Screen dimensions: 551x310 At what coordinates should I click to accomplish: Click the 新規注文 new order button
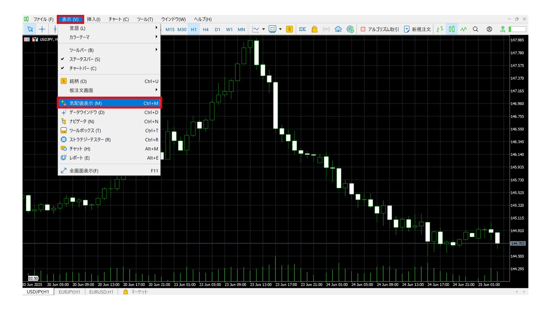[x=418, y=29]
